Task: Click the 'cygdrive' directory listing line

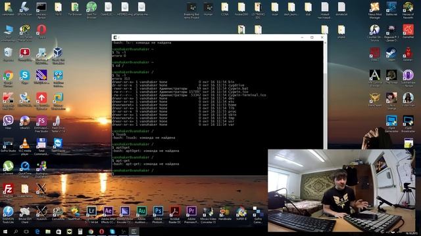Action: pos(178,85)
